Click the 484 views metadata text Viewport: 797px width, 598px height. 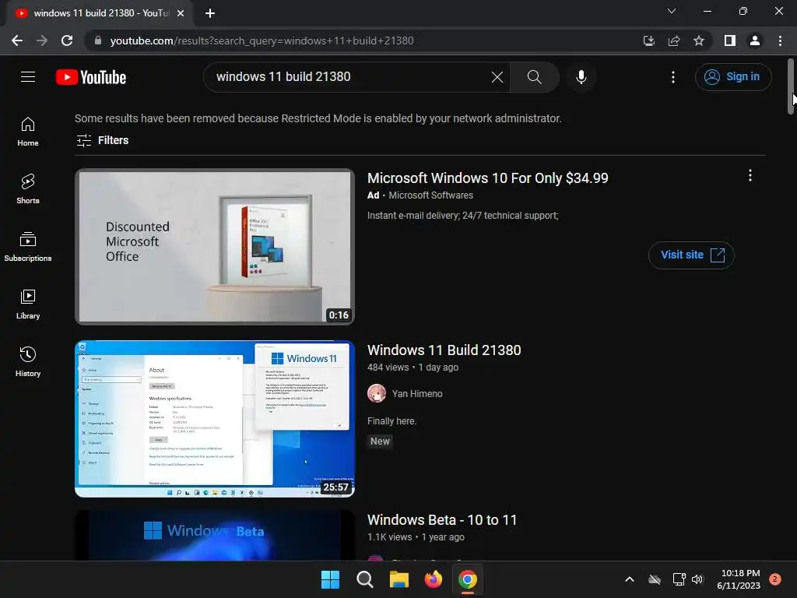388,368
